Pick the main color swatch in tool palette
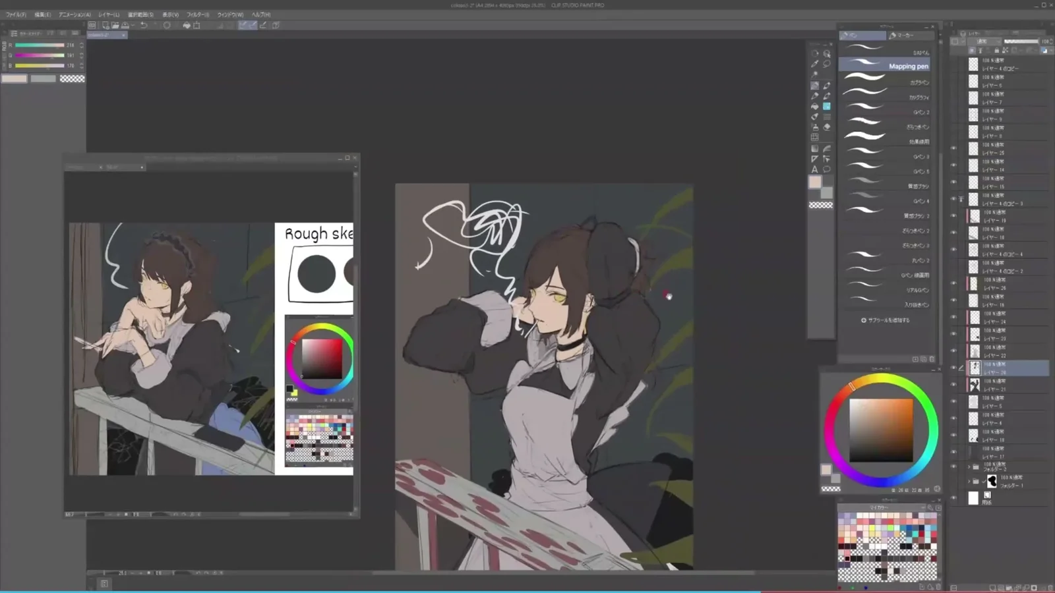The height and width of the screenshot is (593, 1055). click(816, 183)
